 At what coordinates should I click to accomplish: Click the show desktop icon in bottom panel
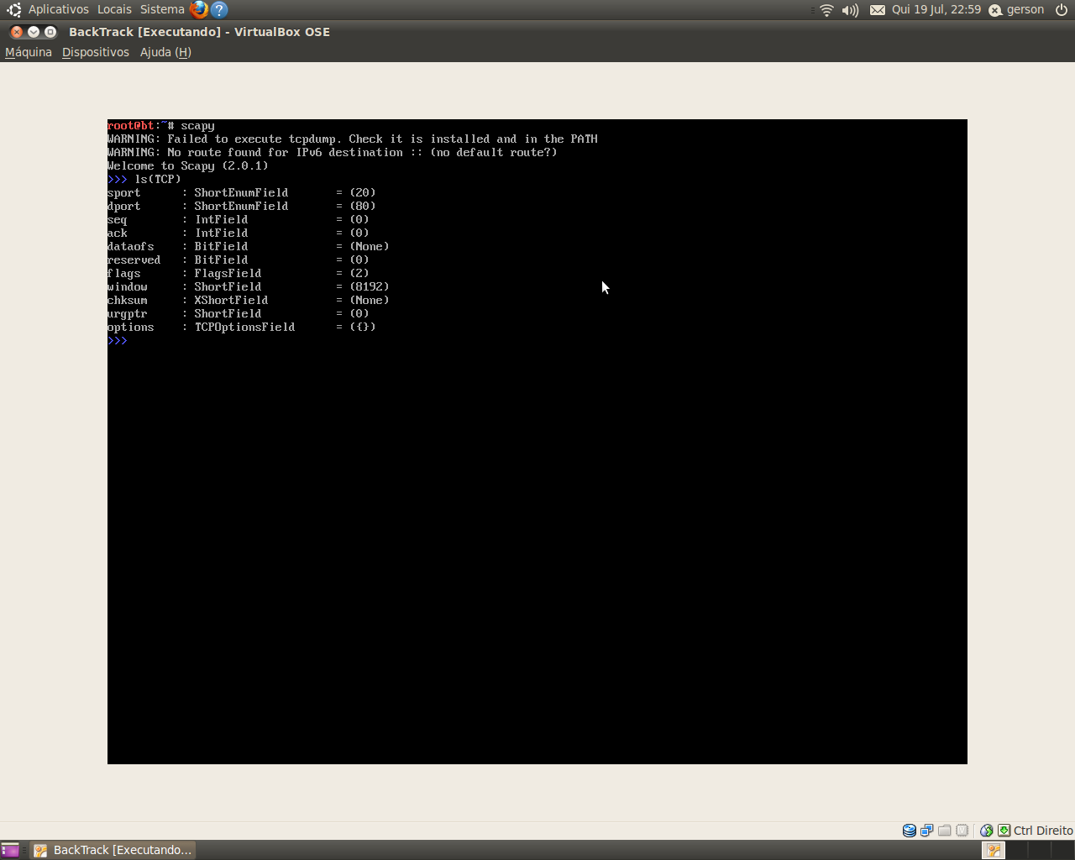click(9, 850)
